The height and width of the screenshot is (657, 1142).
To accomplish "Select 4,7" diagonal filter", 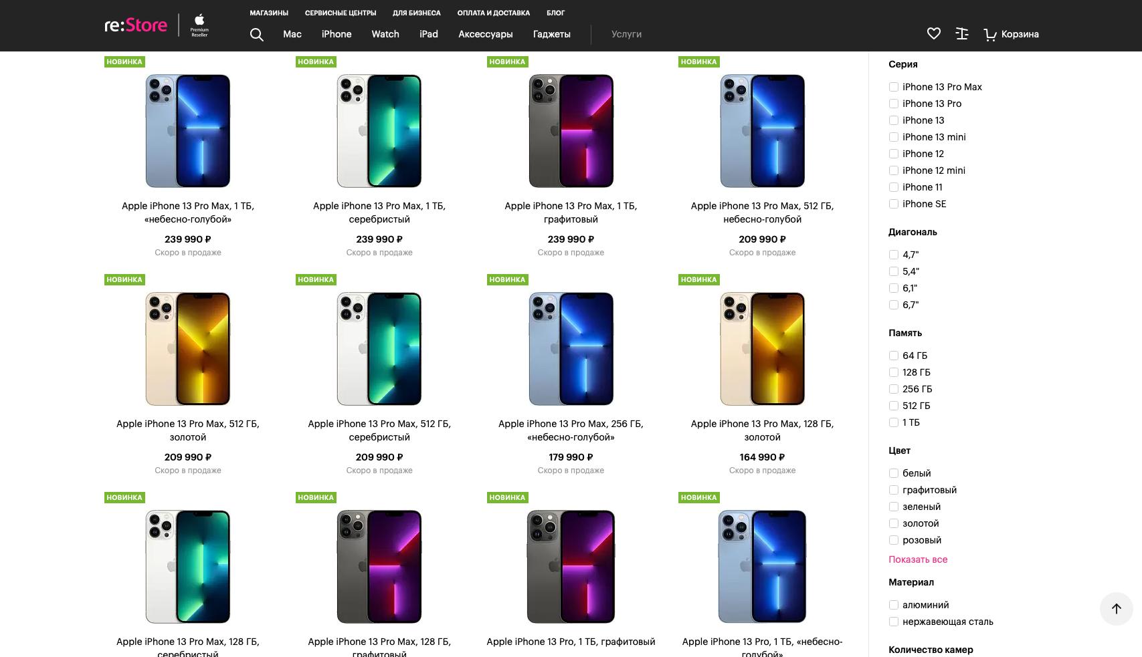I will (893, 255).
